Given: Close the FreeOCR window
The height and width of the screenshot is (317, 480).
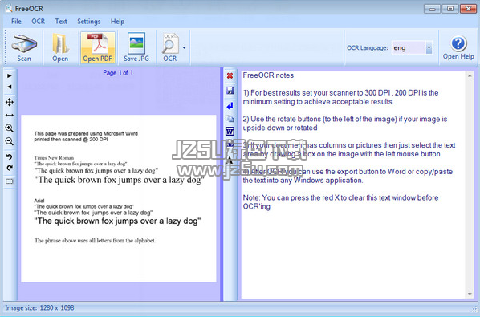Looking at the screenshot, I should (469, 9).
